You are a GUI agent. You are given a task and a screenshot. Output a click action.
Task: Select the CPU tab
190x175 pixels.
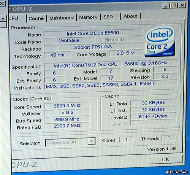[17, 19]
